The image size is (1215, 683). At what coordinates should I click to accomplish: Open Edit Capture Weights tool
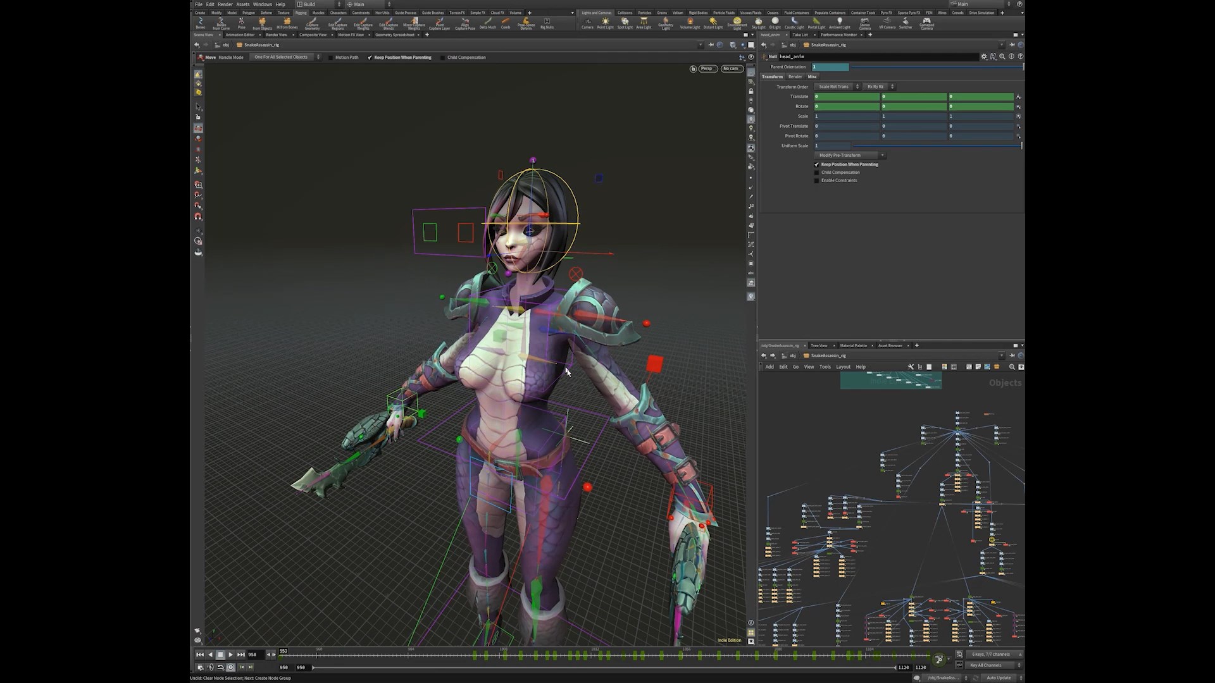(x=363, y=23)
